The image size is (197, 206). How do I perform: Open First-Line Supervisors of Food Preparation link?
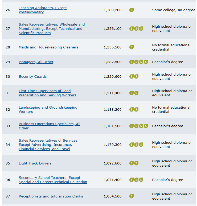pyautogui.click(x=47, y=93)
